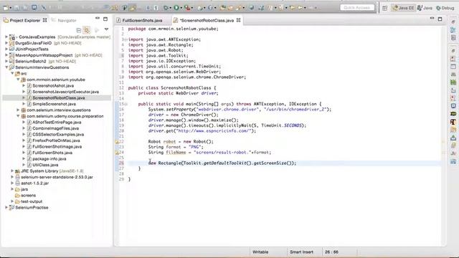
Task: Open the External Tools dropdown arrow
Action: 192,8
